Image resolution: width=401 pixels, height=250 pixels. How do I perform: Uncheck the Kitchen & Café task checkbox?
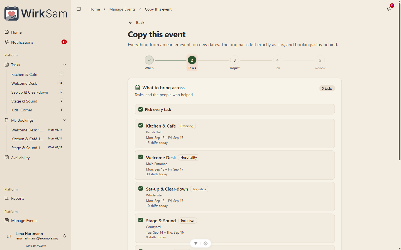pyautogui.click(x=141, y=125)
